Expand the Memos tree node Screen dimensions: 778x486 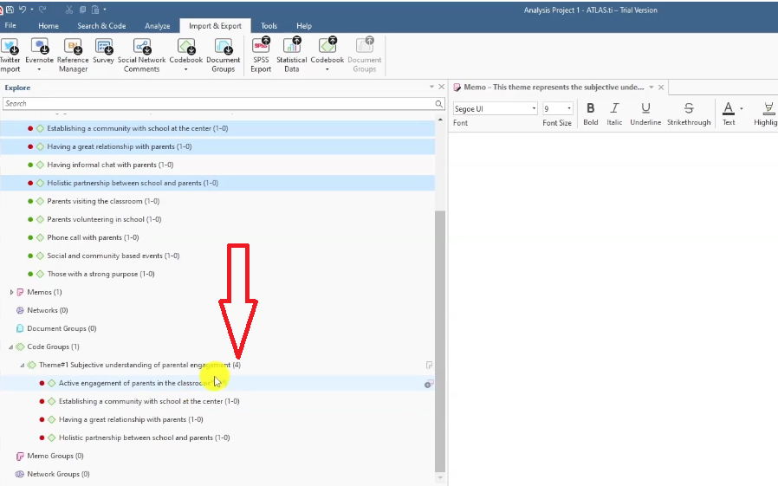11,292
